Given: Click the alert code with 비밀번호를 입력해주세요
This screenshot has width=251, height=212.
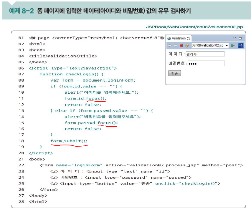Looking at the screenshot, I should [x=103, y=117].
